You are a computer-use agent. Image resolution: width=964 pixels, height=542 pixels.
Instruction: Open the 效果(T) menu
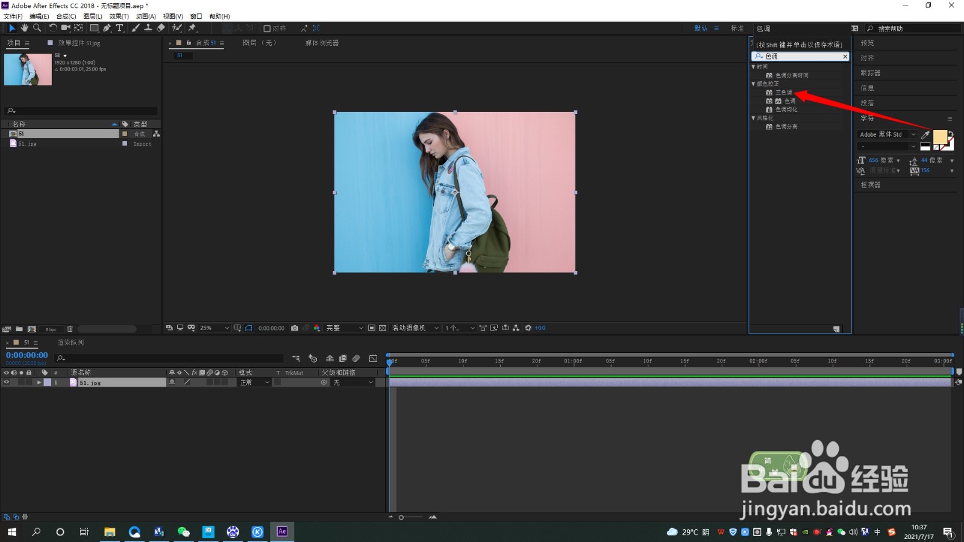point(119,16)
